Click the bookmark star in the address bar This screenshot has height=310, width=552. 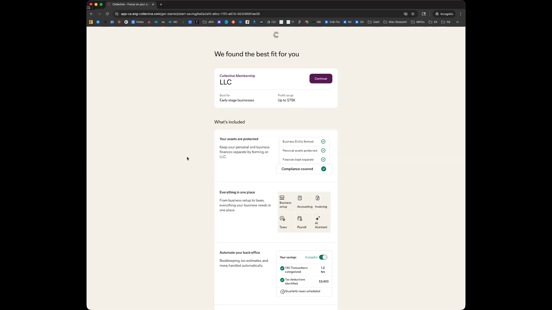pos(413,14)
